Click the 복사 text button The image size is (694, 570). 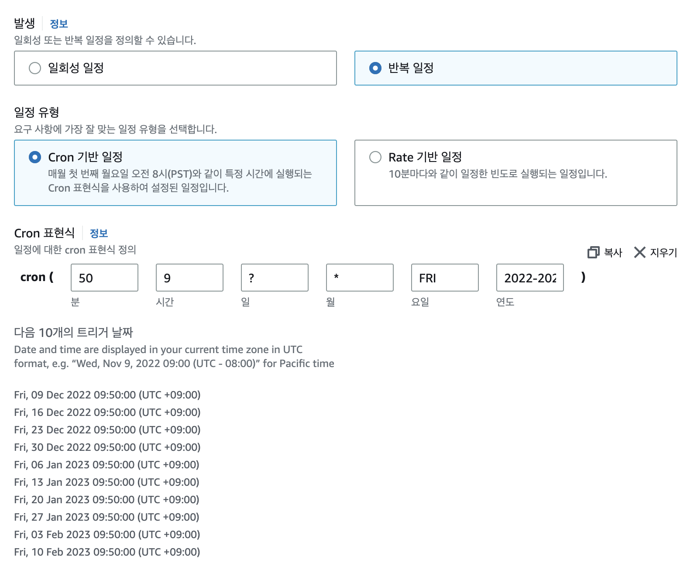click(x=613, y=252)
